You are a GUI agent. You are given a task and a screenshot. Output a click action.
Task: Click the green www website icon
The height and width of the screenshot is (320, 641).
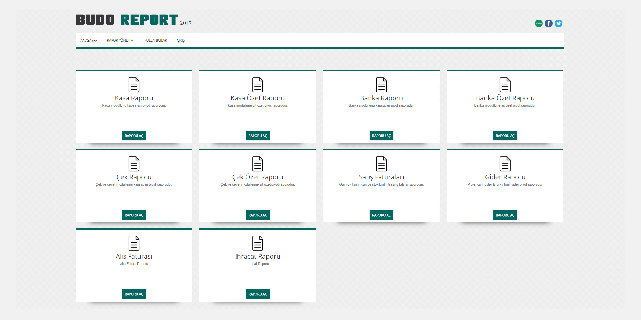coord(538,23)
